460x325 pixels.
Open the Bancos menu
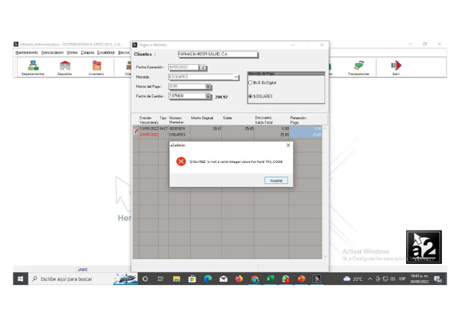point(124,53)
